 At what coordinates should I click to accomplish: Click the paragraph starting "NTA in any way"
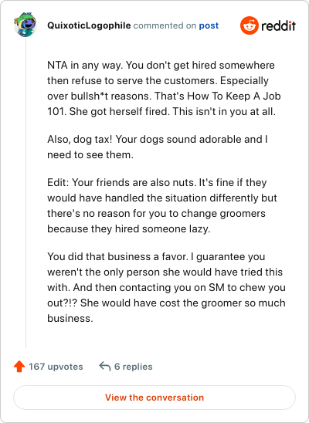pyautogui.click(x=164, y=88)
